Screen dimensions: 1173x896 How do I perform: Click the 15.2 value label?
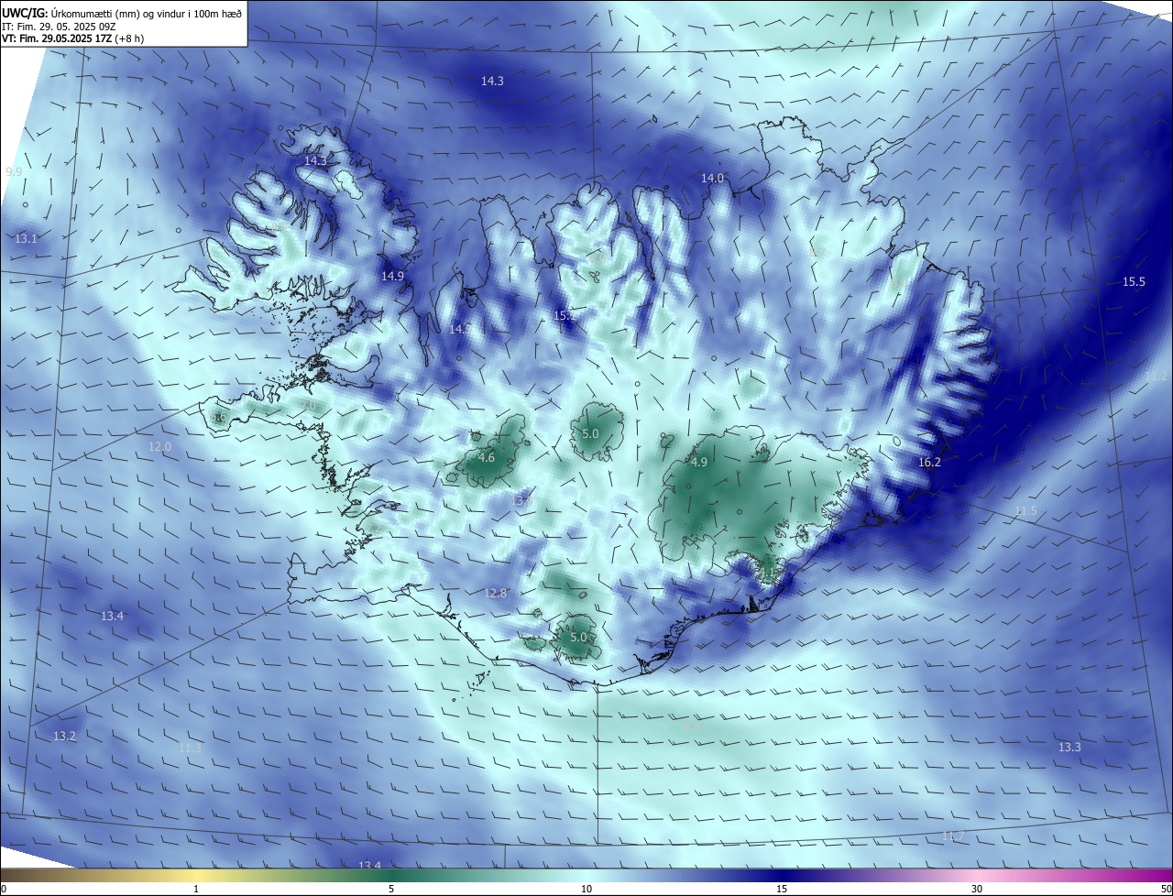(x=564, y=315)
